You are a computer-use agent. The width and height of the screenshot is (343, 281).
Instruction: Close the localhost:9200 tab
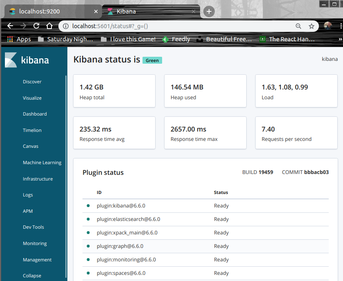point(96,11)
